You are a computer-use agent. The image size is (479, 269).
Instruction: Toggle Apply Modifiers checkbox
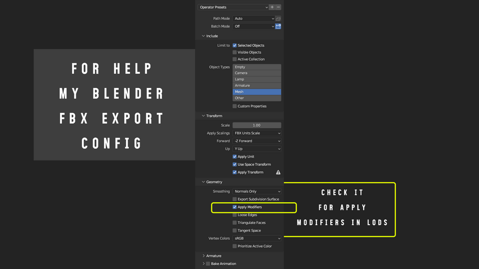click(x=234, y=207)
